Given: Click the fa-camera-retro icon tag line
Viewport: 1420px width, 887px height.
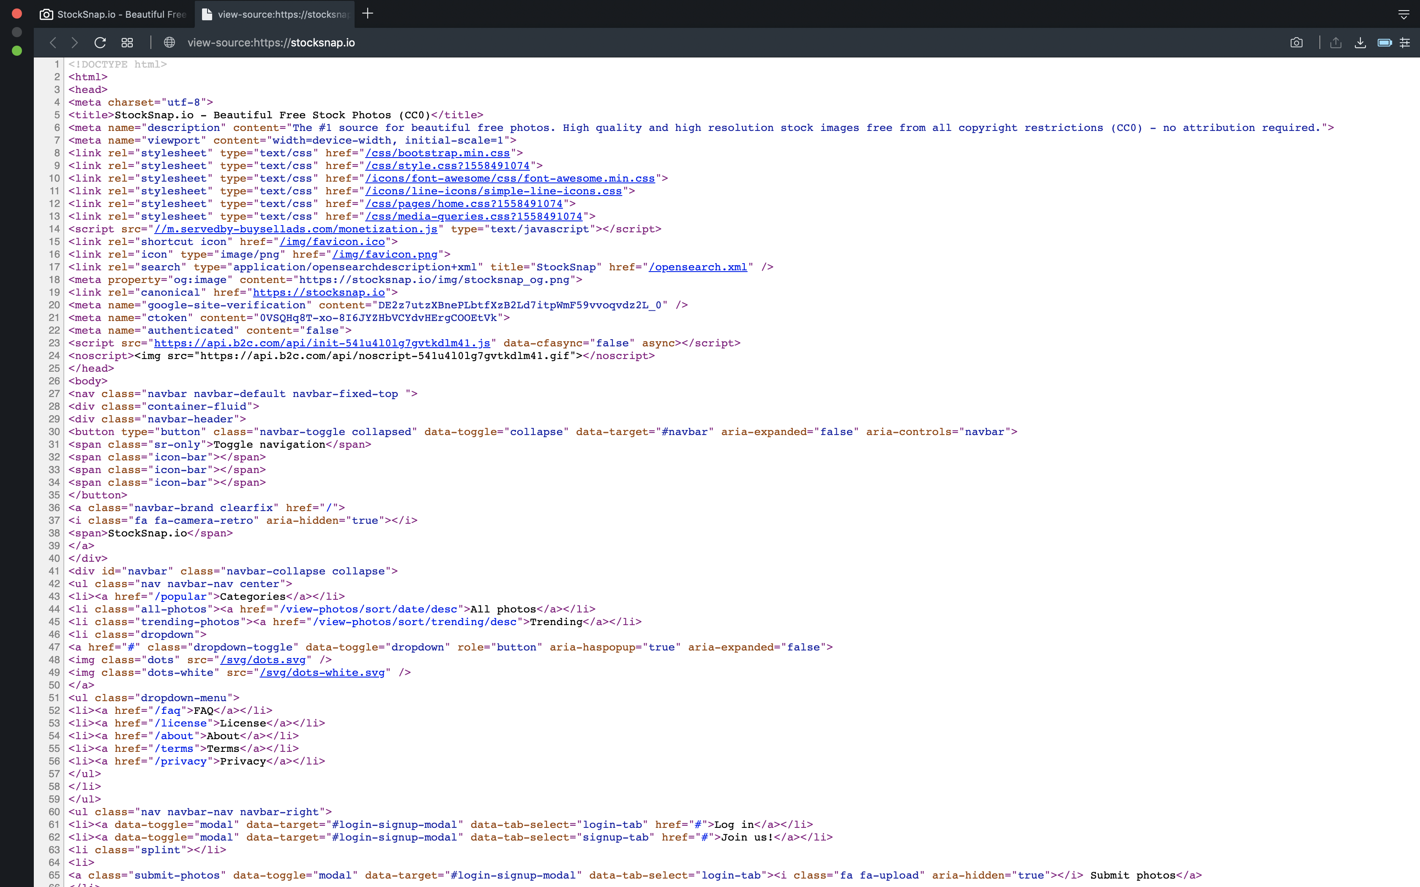Looking at the screenshot, I should point(243,521).
